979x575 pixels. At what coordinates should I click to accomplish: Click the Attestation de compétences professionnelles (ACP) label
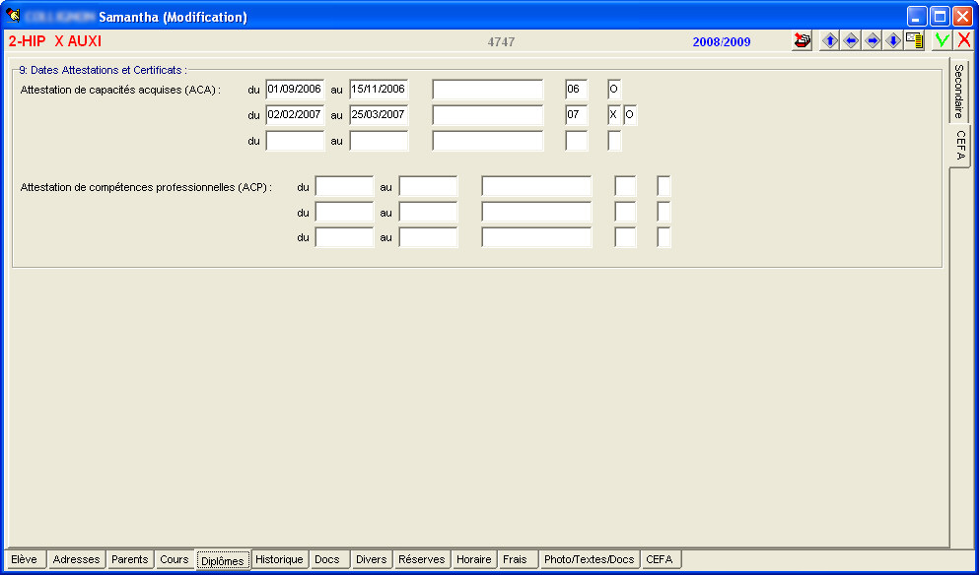[146, 187]
